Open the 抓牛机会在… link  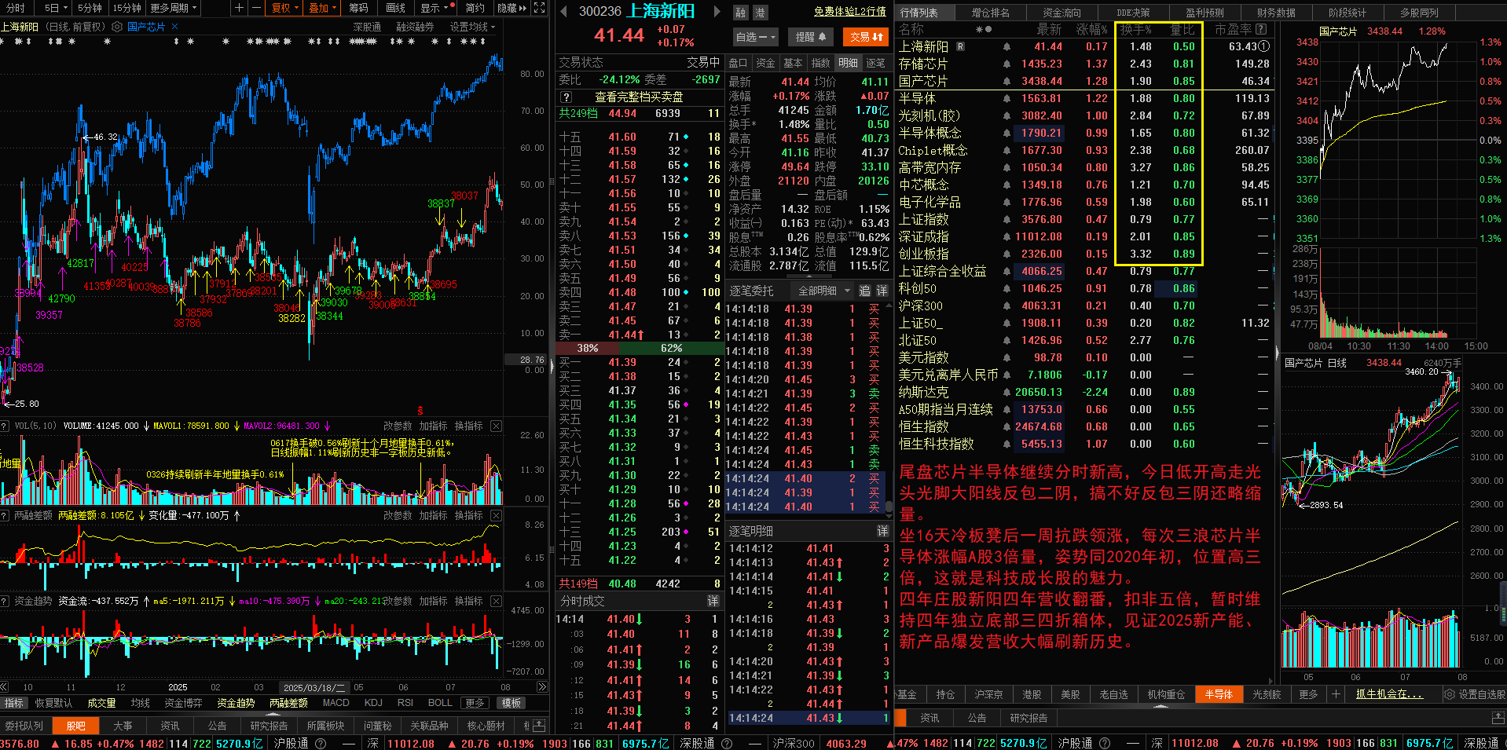1389,694
